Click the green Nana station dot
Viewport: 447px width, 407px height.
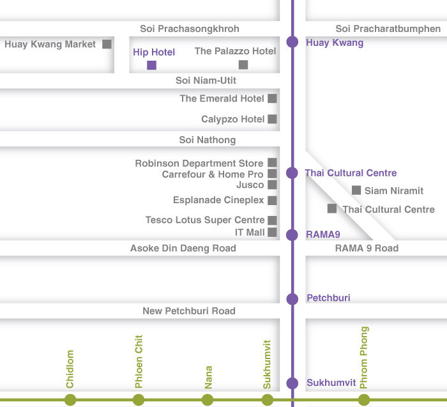208,400
